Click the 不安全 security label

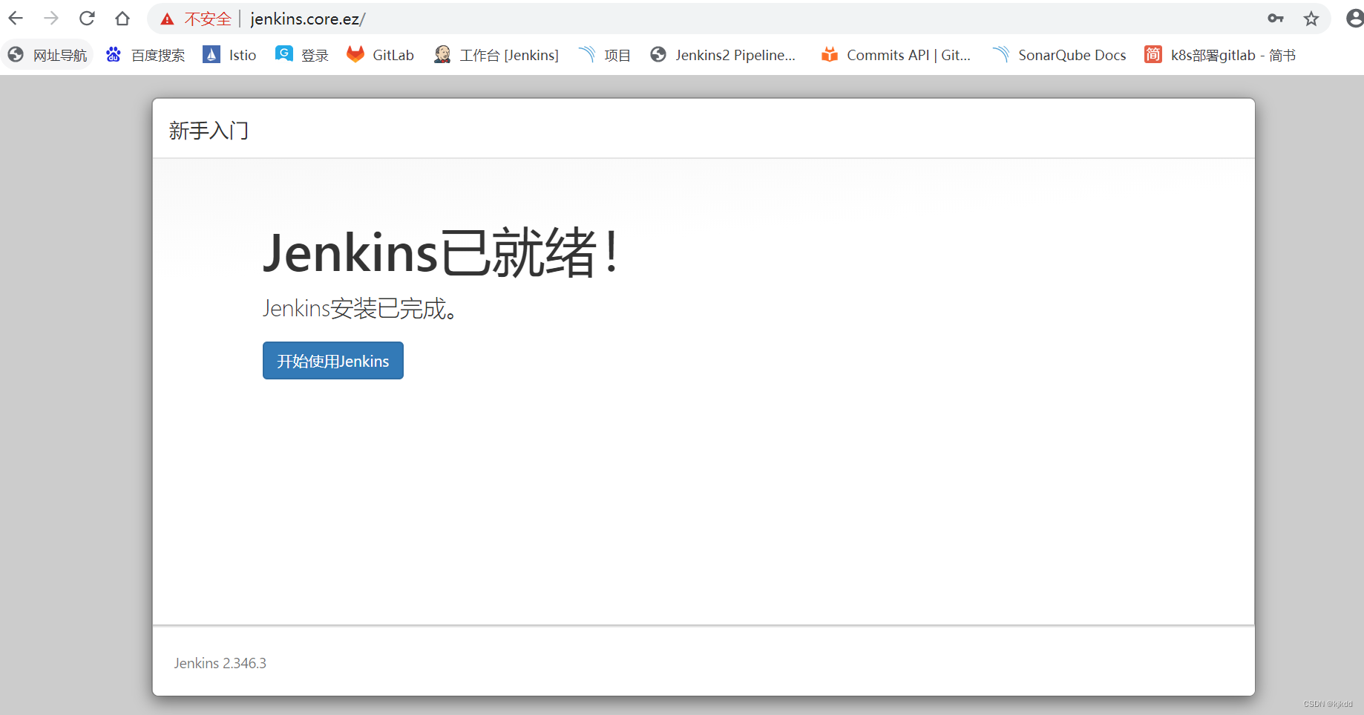click(x=208, y=19)
